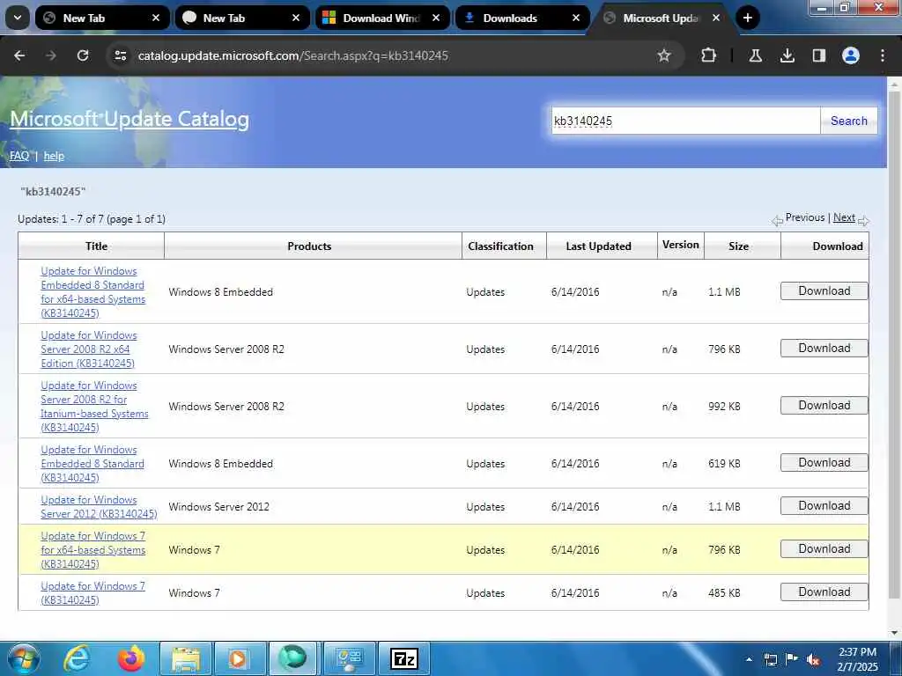Reload the page

(83, 55)
